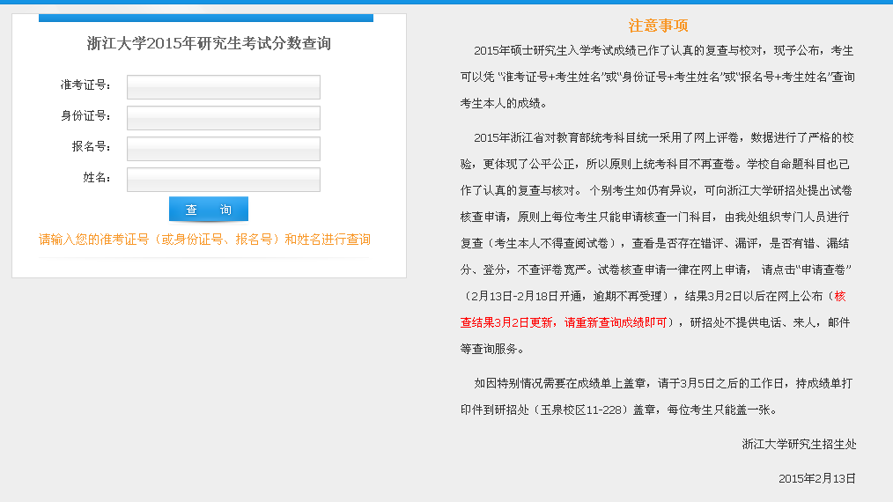Click the blue 查询 button
The image size is (893, 502).
coord(209,209)
